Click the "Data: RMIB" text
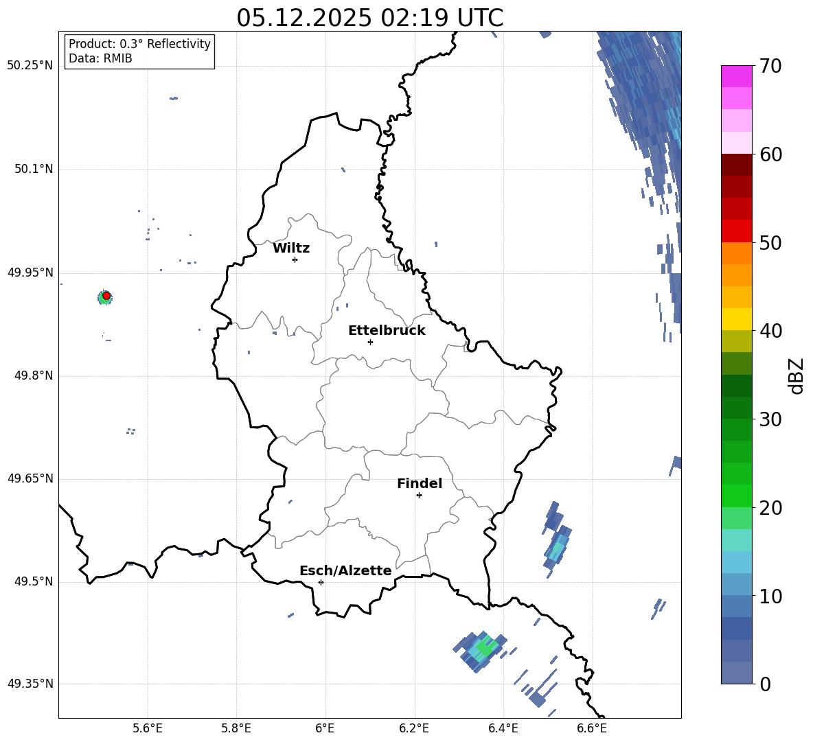813x742 pixels. pos(100,58)
